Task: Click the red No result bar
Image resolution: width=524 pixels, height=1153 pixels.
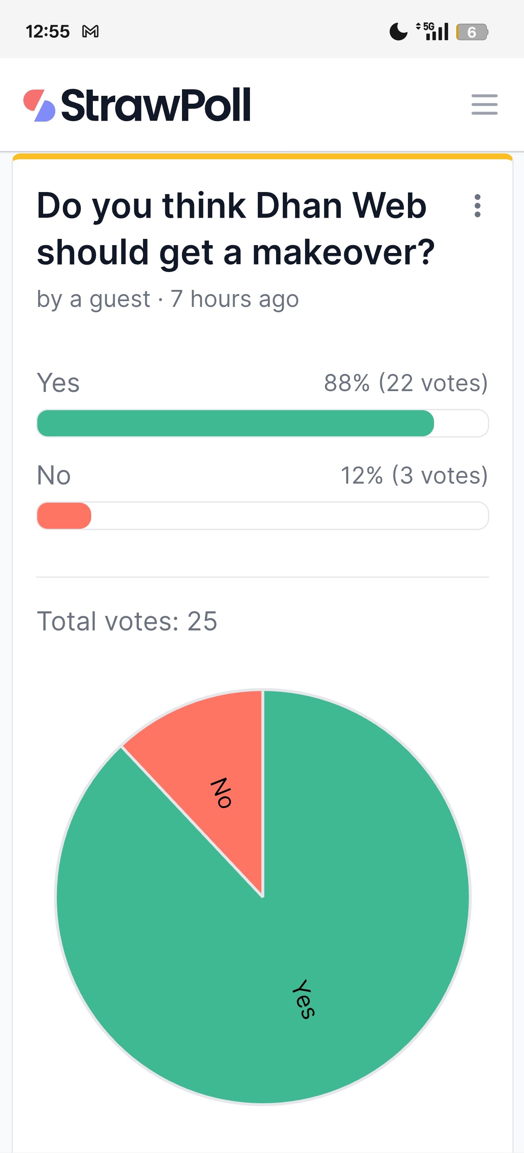Action: 64,516
